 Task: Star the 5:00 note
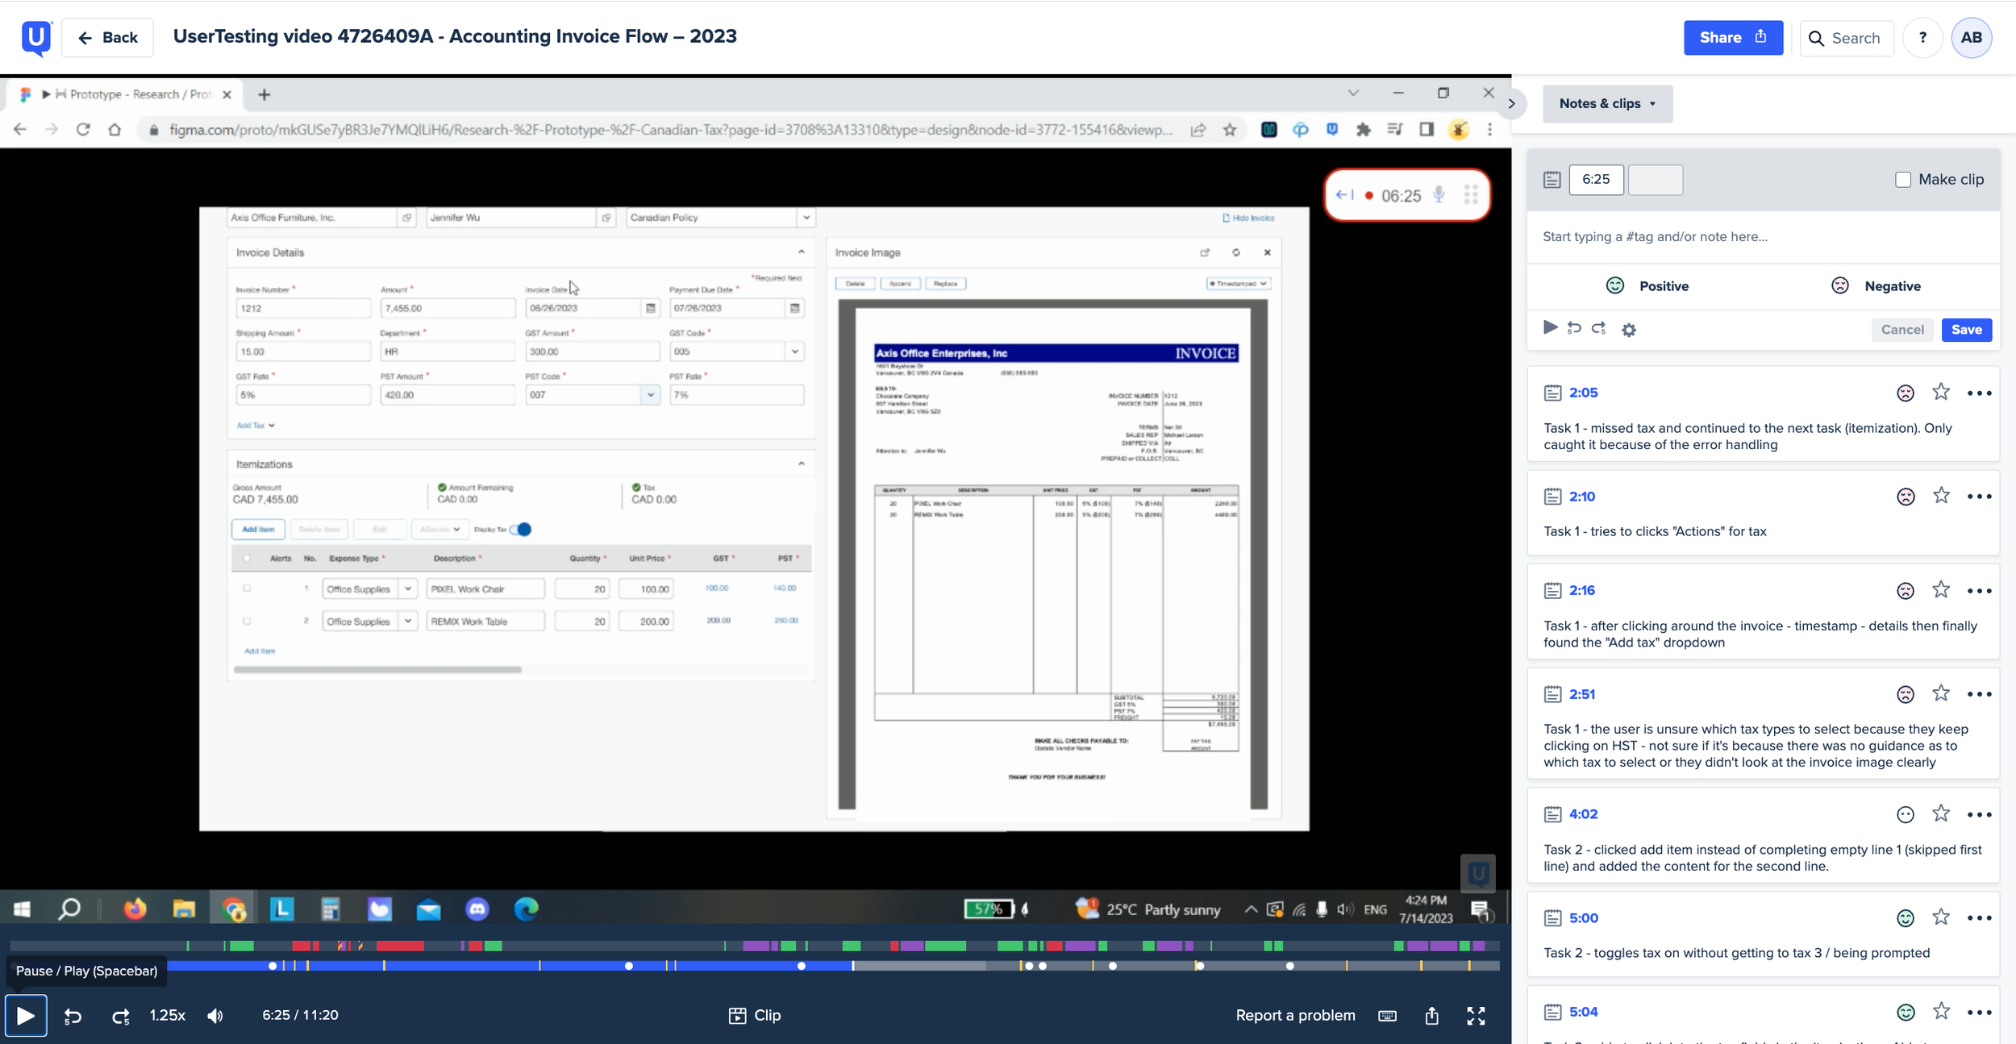click(1941, 917)
